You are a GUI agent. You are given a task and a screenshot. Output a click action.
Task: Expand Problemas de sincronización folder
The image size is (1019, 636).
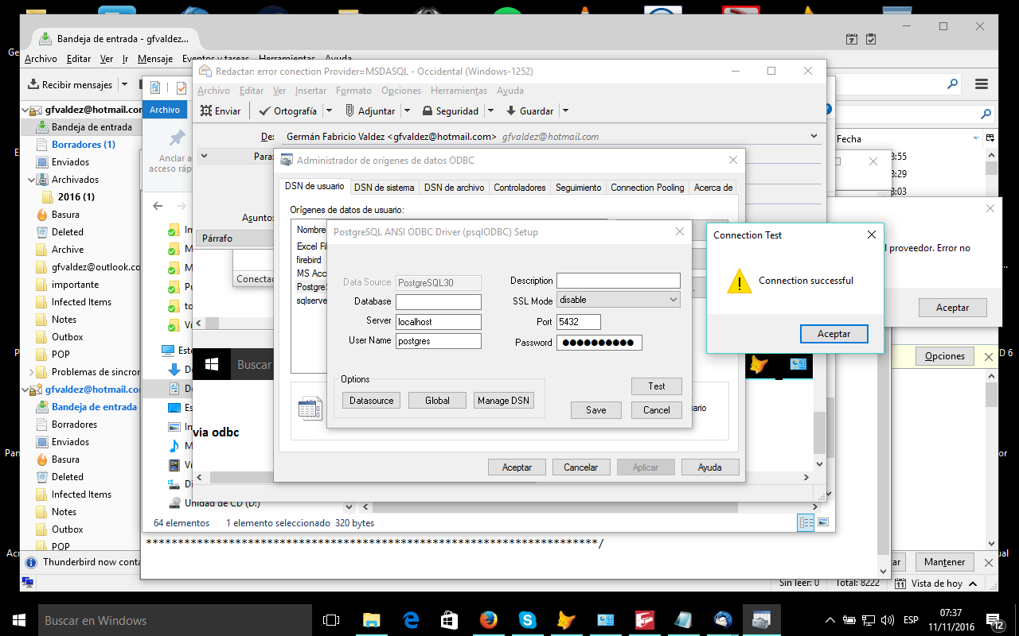pyautogui.click(x=31, y=372)
